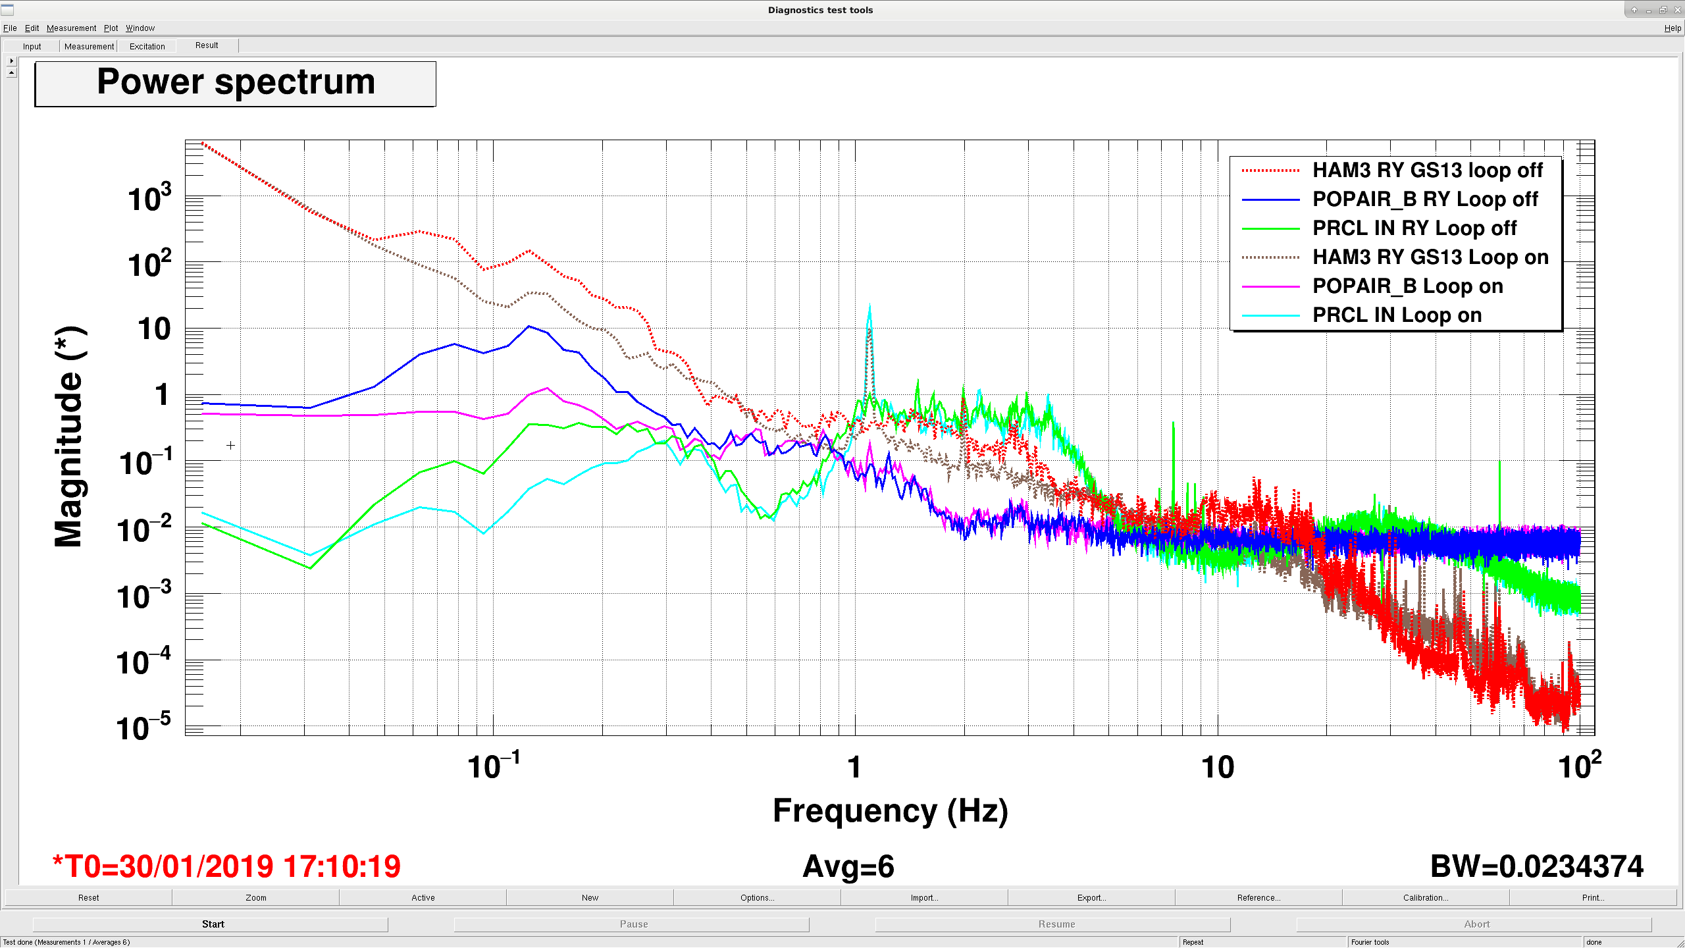Click the right-arrow expand icon beside the plot
The width and height of the screenshot is (1685, 948).
(11, 61)
